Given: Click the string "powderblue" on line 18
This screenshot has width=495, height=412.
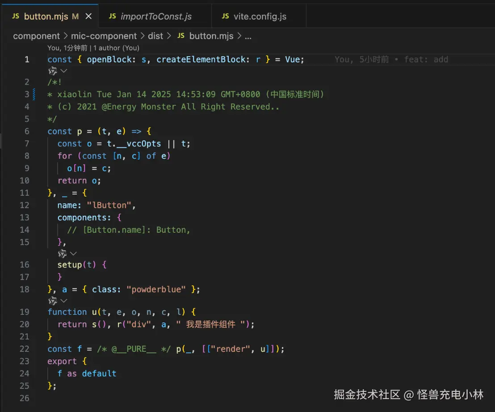Looking at the screenshot, I should tap(156, 289).
